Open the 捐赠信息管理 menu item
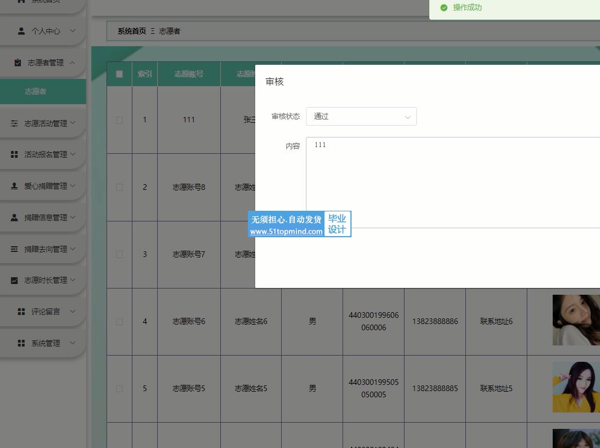This screenshot has width=600, height=448. click(43, 218)
